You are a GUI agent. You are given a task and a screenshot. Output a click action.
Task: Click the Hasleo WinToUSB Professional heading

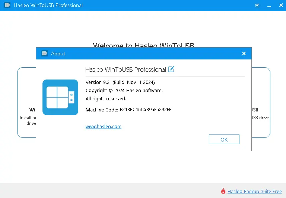[x=125, y=69]
